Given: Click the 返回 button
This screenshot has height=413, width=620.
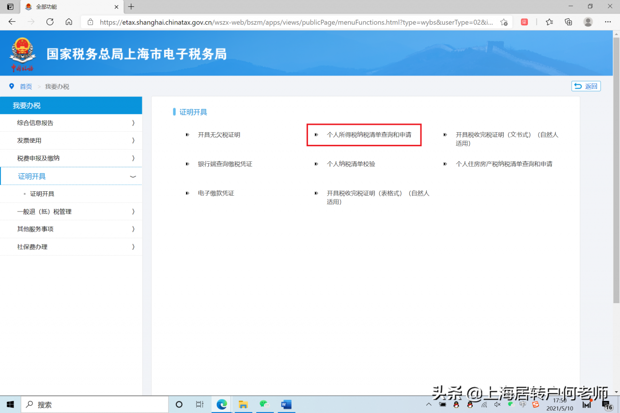Looking at the screenshot, I should [x=586, y=86].
